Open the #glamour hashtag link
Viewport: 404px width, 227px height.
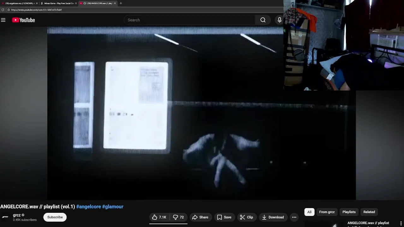pyautogui.click(x=113, y=207)
